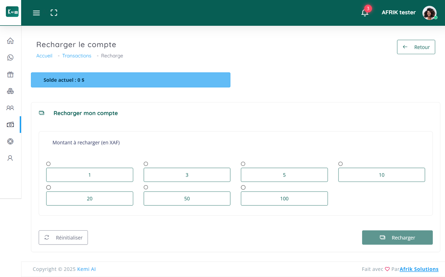The height and width of the screenshot is (277, 445).
Task: Open the notifications bell
Action: tap(365, 13)
